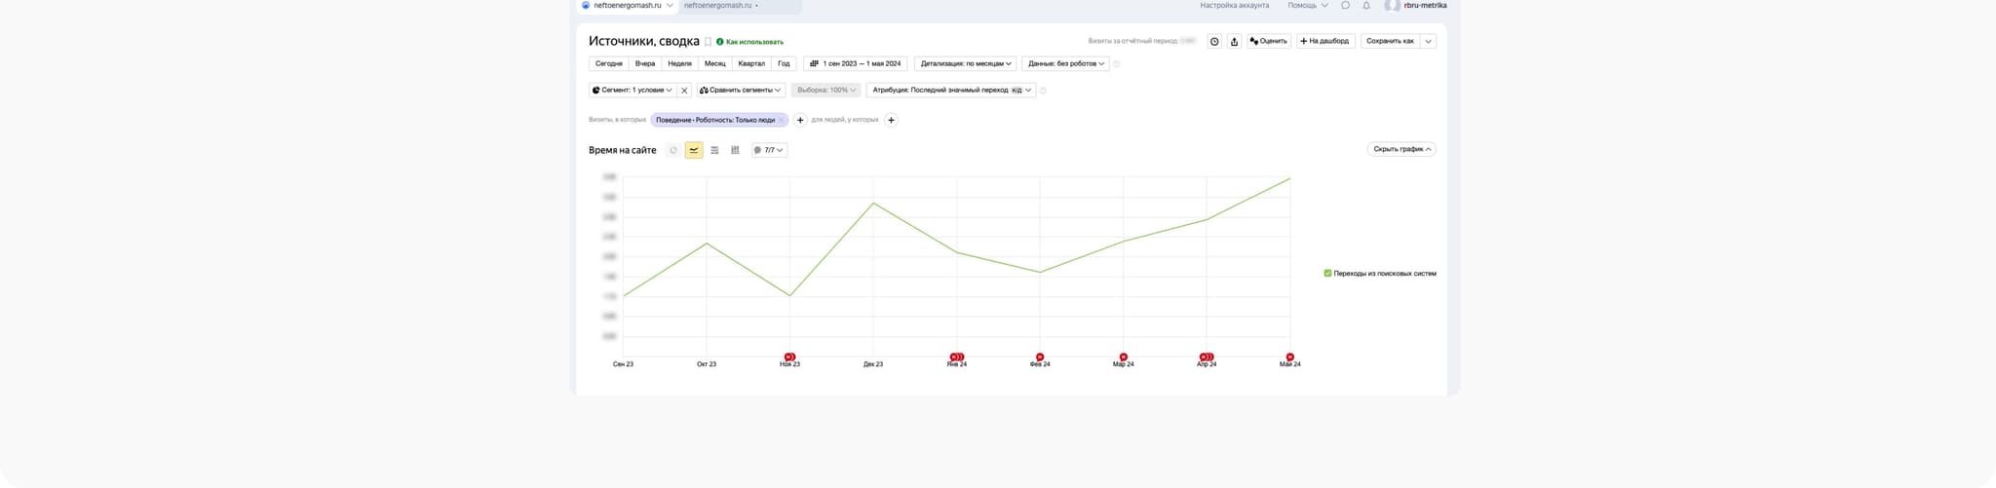Open the 'Как использовать' help link

(x=753, y=42)
